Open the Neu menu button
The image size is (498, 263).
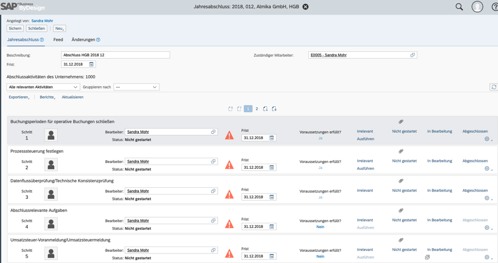click(59, 29)
